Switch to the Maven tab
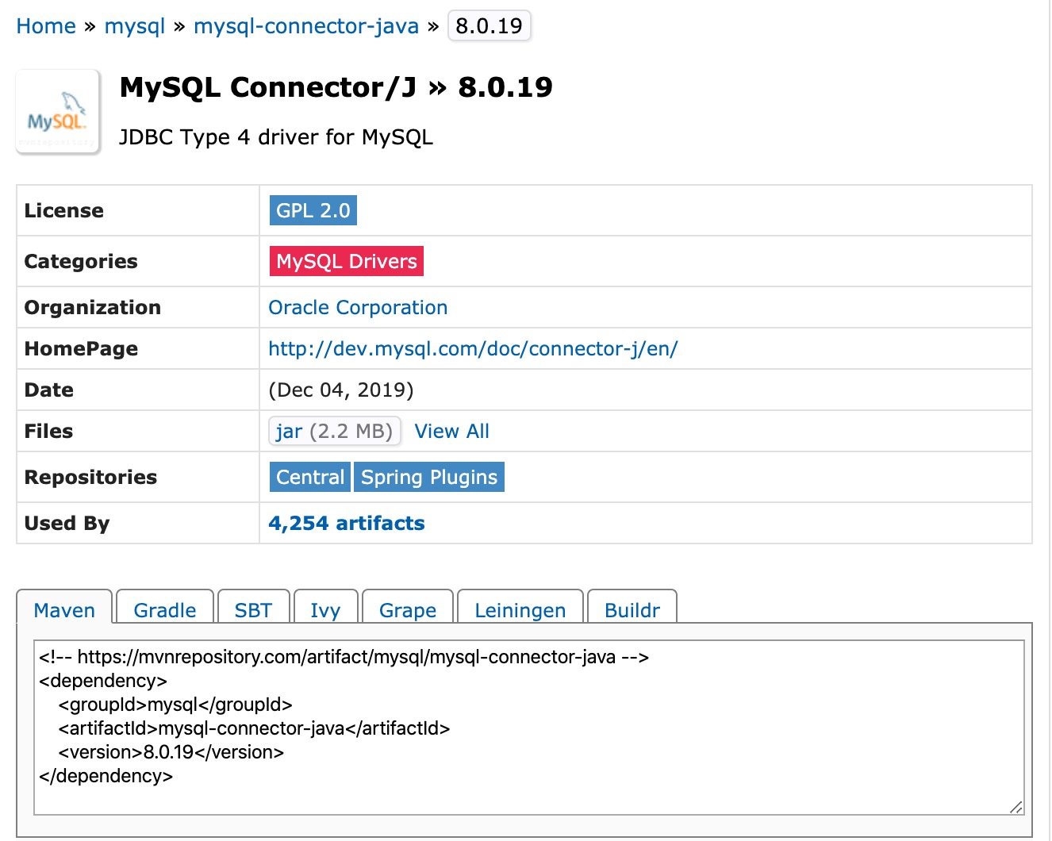This screenshot has width=1052, height=841. click(64, 608)
